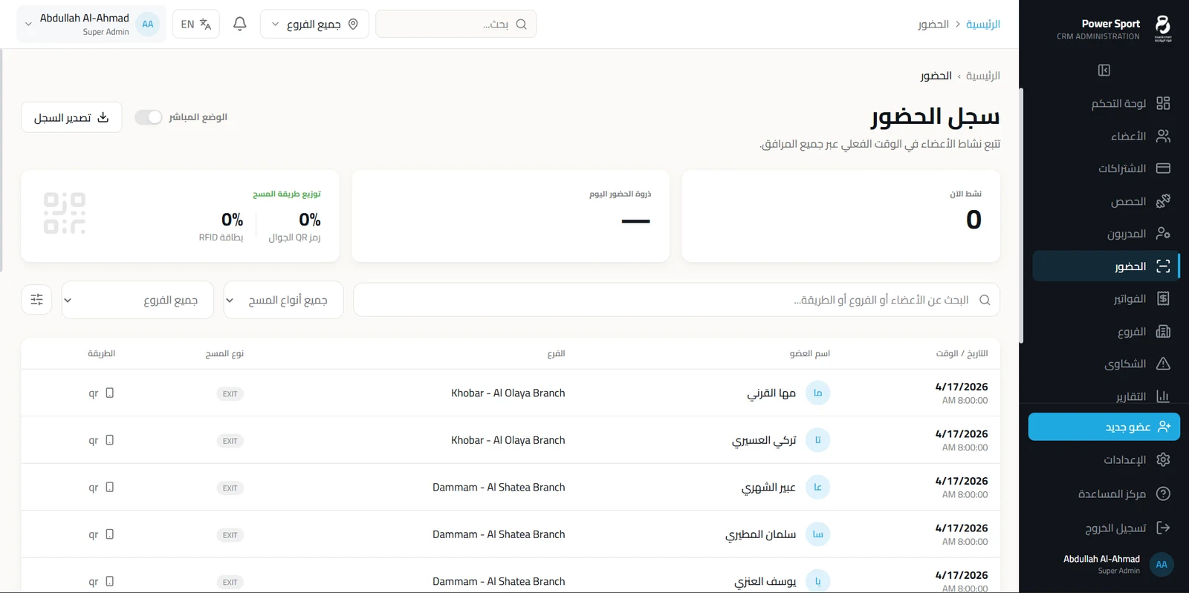Click avatar of عبير الشهري

817,487
